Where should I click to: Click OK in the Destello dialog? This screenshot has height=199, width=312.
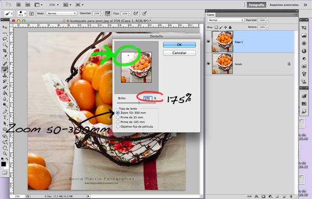(179, 45)
